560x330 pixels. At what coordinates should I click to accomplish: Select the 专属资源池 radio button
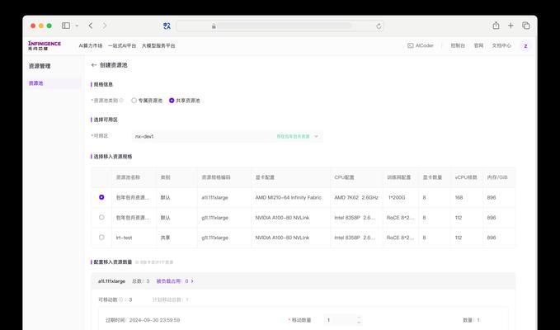point(134,101)
